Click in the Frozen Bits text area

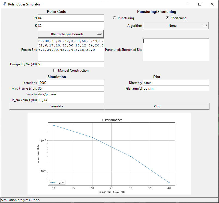point(71,50)
